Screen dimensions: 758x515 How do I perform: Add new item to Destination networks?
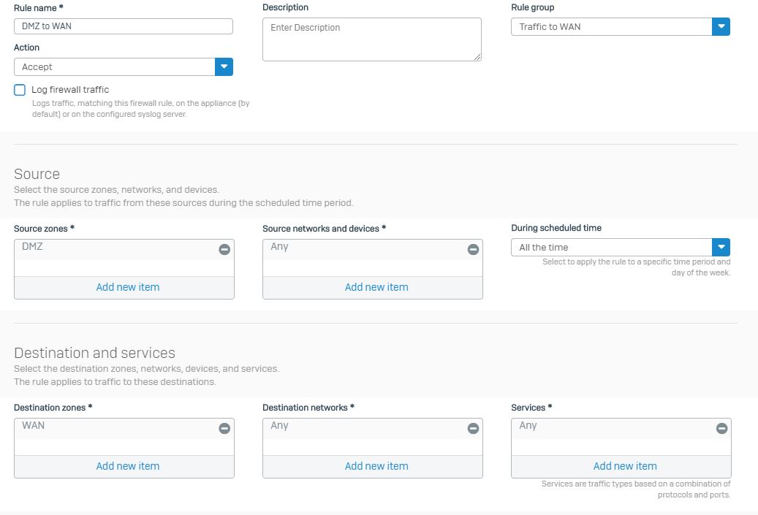[376, 466]
